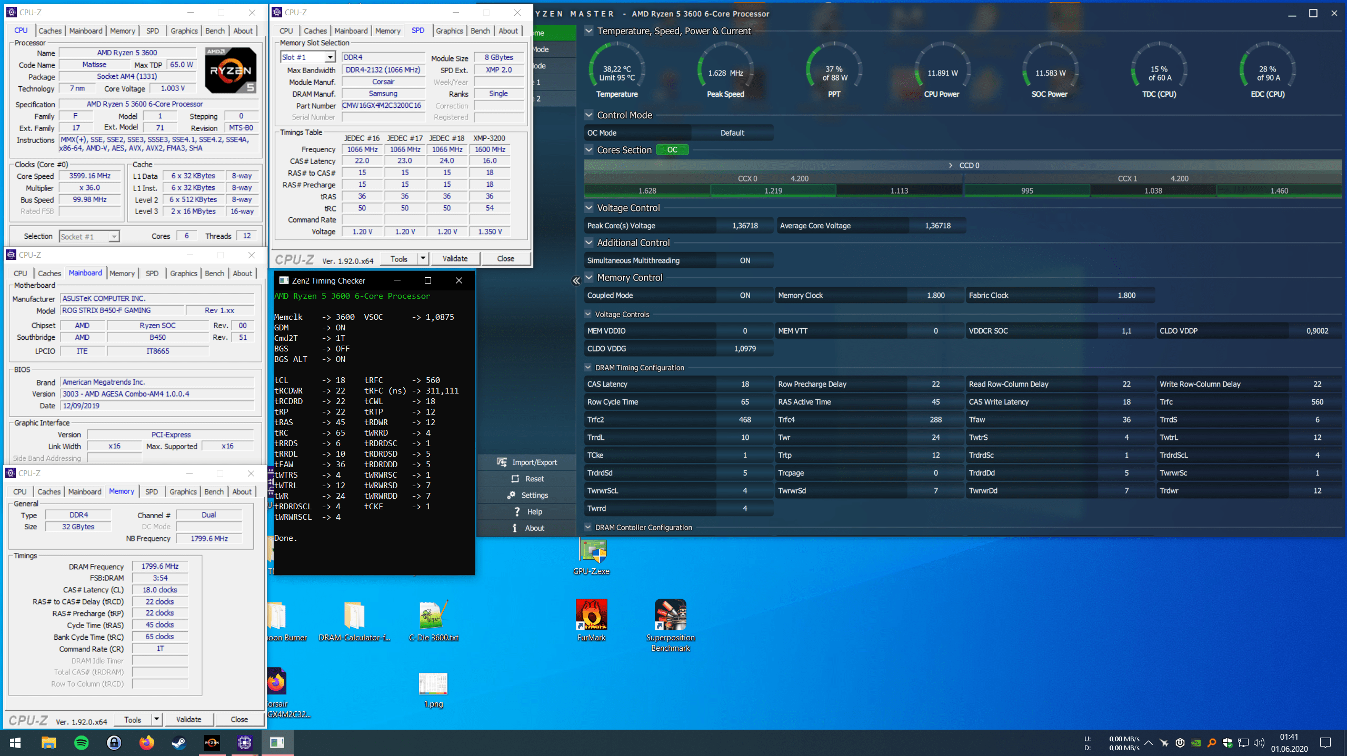1347x756 pixels.
Task: Open C-Die 3600.txt file icon
Action: pyautogui.click(x=433, y=616)
